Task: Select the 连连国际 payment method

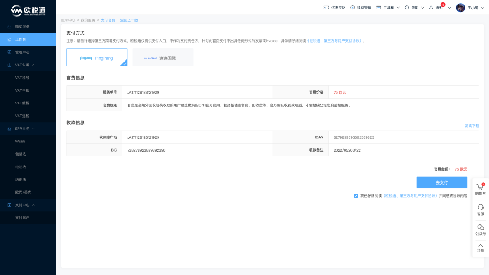Action: [162, 57]
